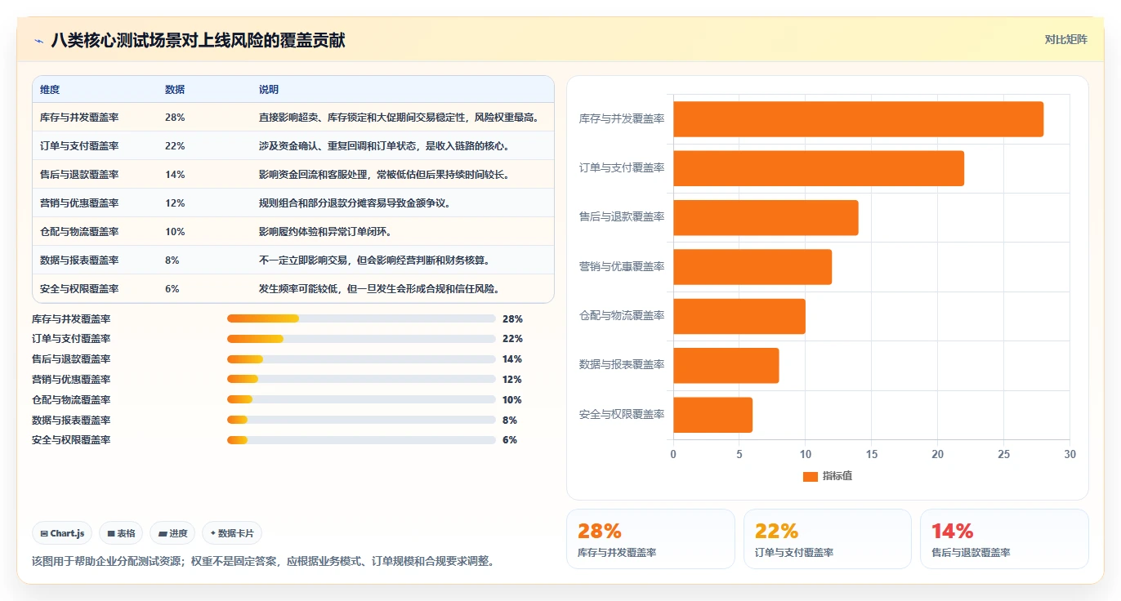1121x601 pixels.
Task: Click the 28% value in the table
Action: coord(175,118)
